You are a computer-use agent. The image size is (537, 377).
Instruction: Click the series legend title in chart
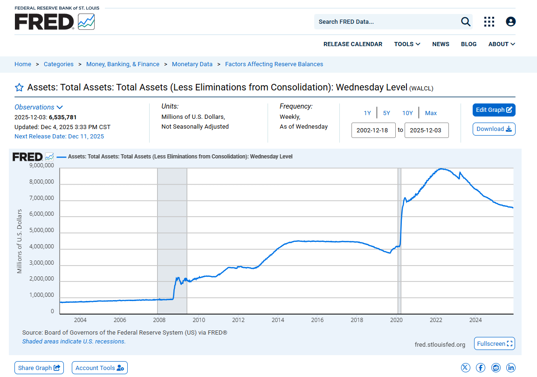pyautogui.click(x=180, y=157)
